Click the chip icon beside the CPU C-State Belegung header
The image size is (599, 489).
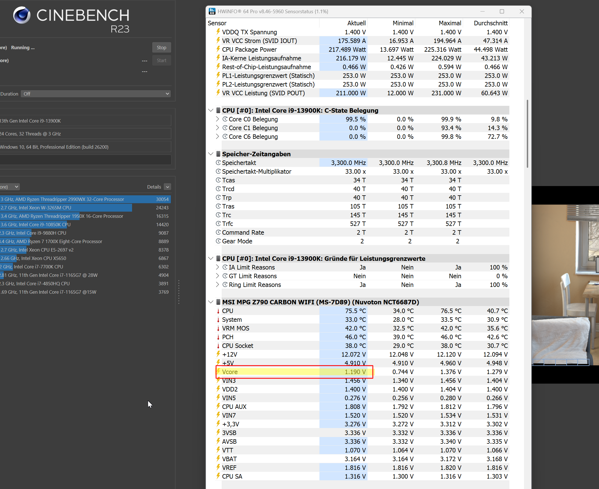(x=219, y=110)
